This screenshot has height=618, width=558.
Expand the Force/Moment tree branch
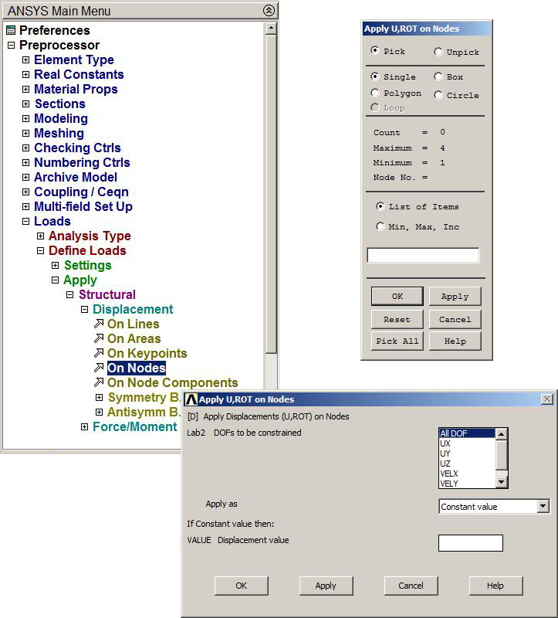point(84,426)
